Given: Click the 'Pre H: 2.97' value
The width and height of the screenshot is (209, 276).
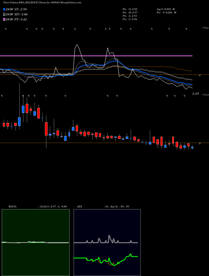Looking at the screenshot, I should click(130, 13).
